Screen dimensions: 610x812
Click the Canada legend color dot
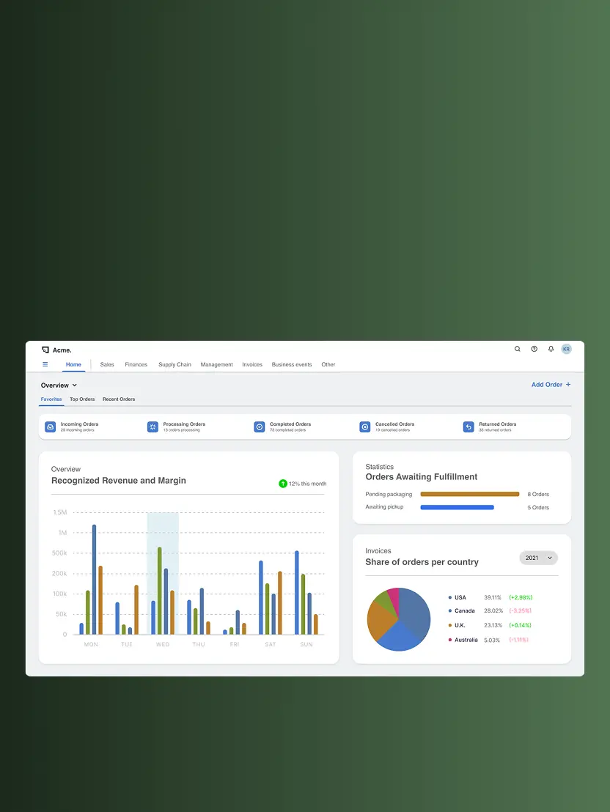tap(450, 611)
